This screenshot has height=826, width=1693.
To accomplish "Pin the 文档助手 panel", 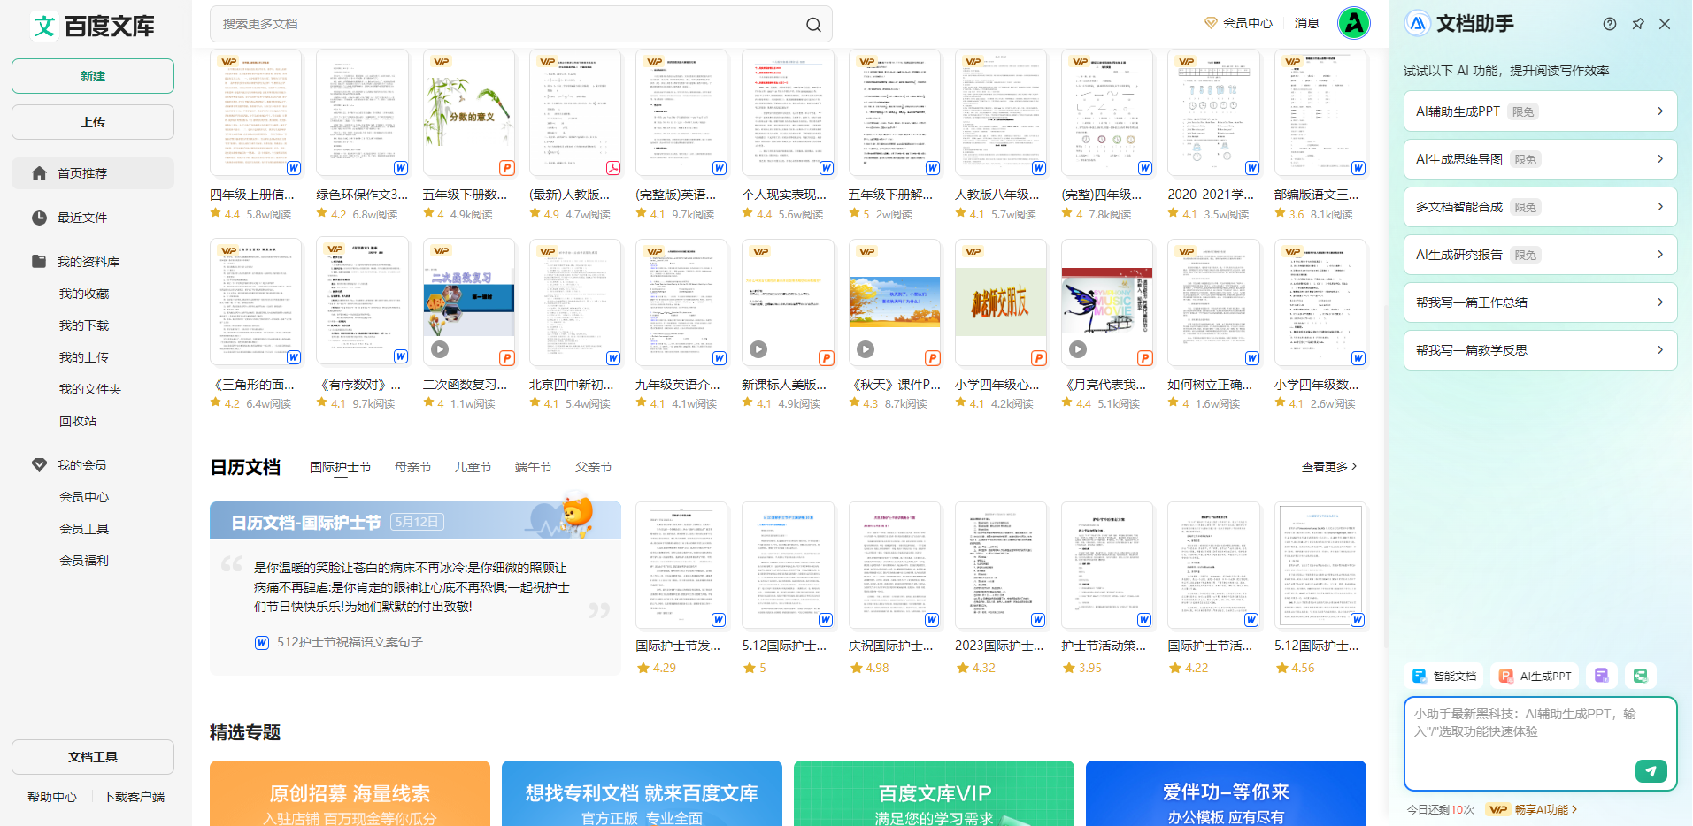I will (x=1638, y=24).
